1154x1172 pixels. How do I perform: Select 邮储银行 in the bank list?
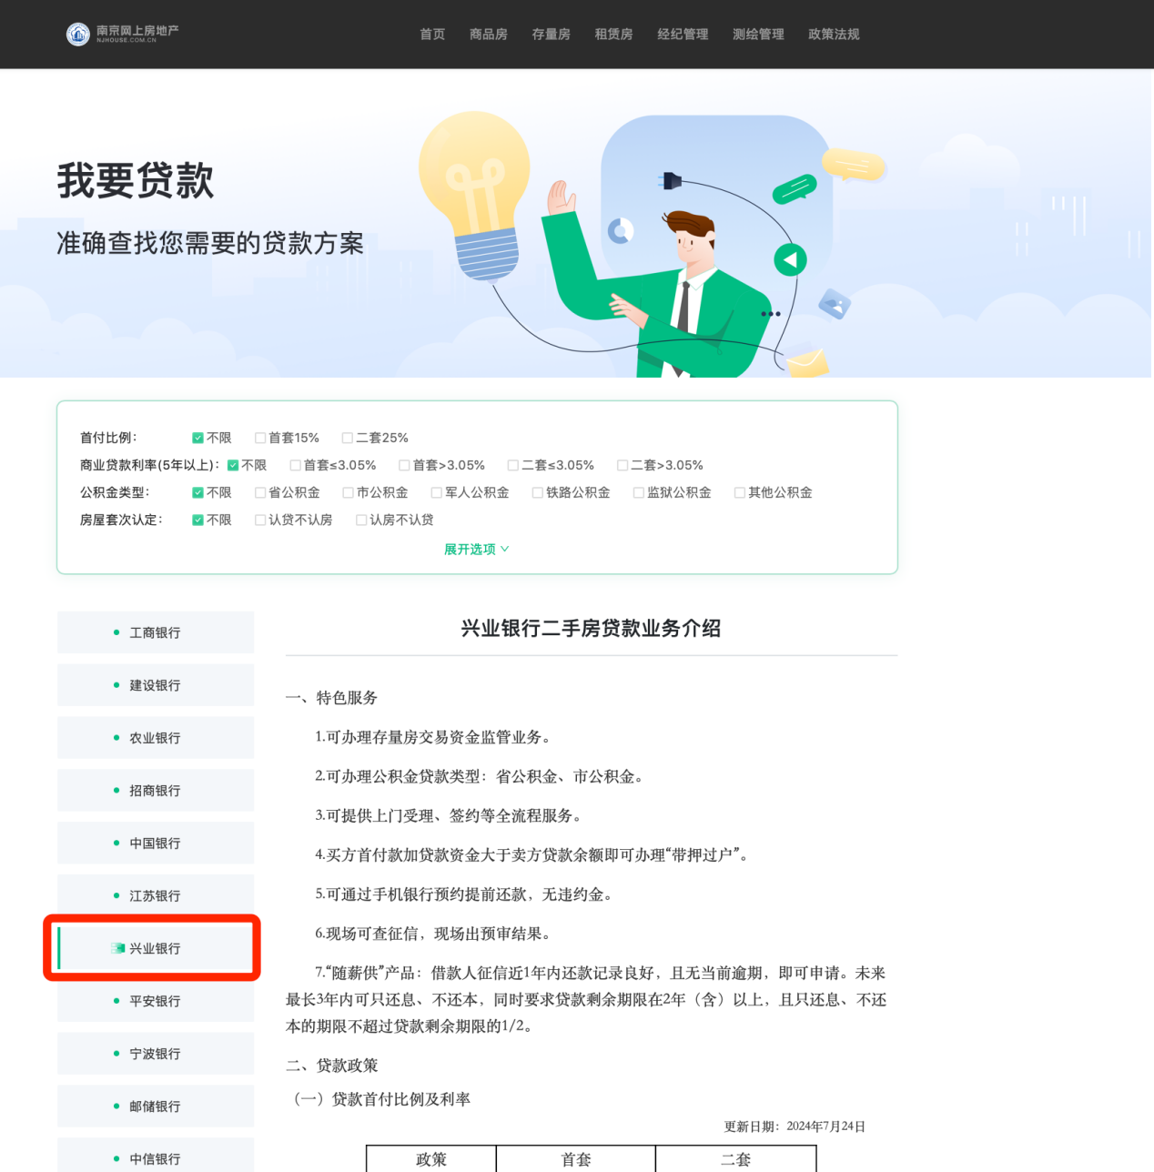(156, 1106)
